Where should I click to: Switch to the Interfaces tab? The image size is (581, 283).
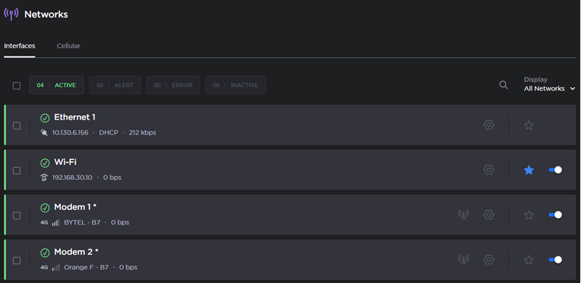pyautogui.click(x=20, y=46)
